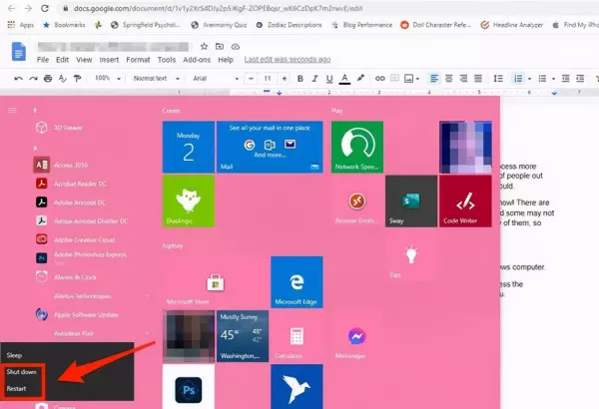599x409 pixels.
Task: Open the Edit menu
Action: coord(62,60)
